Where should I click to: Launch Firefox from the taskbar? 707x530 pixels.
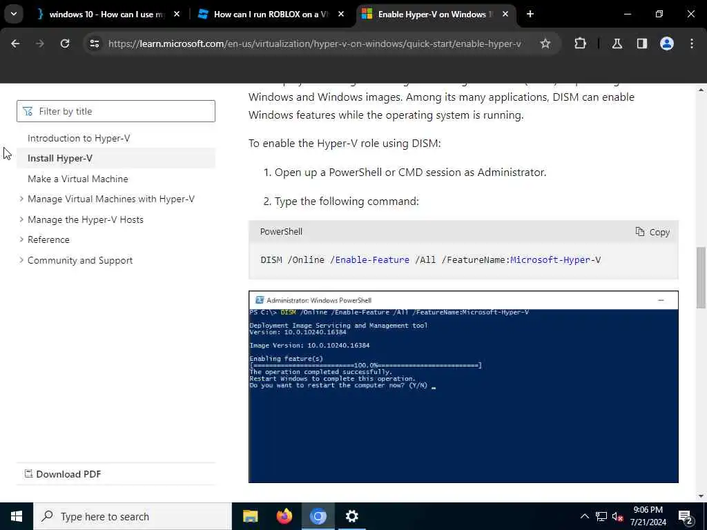(x=284, y=516)
